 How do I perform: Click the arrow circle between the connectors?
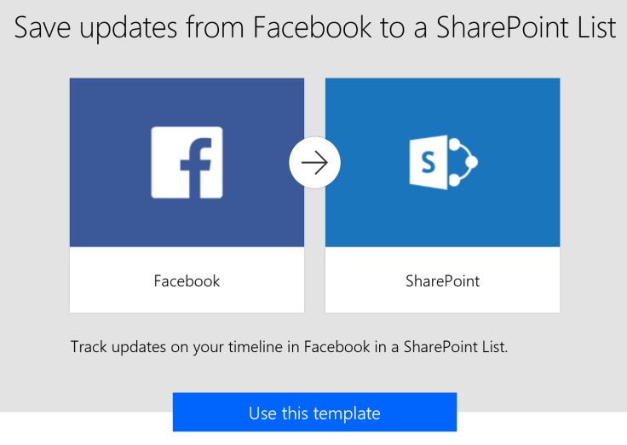314,162
